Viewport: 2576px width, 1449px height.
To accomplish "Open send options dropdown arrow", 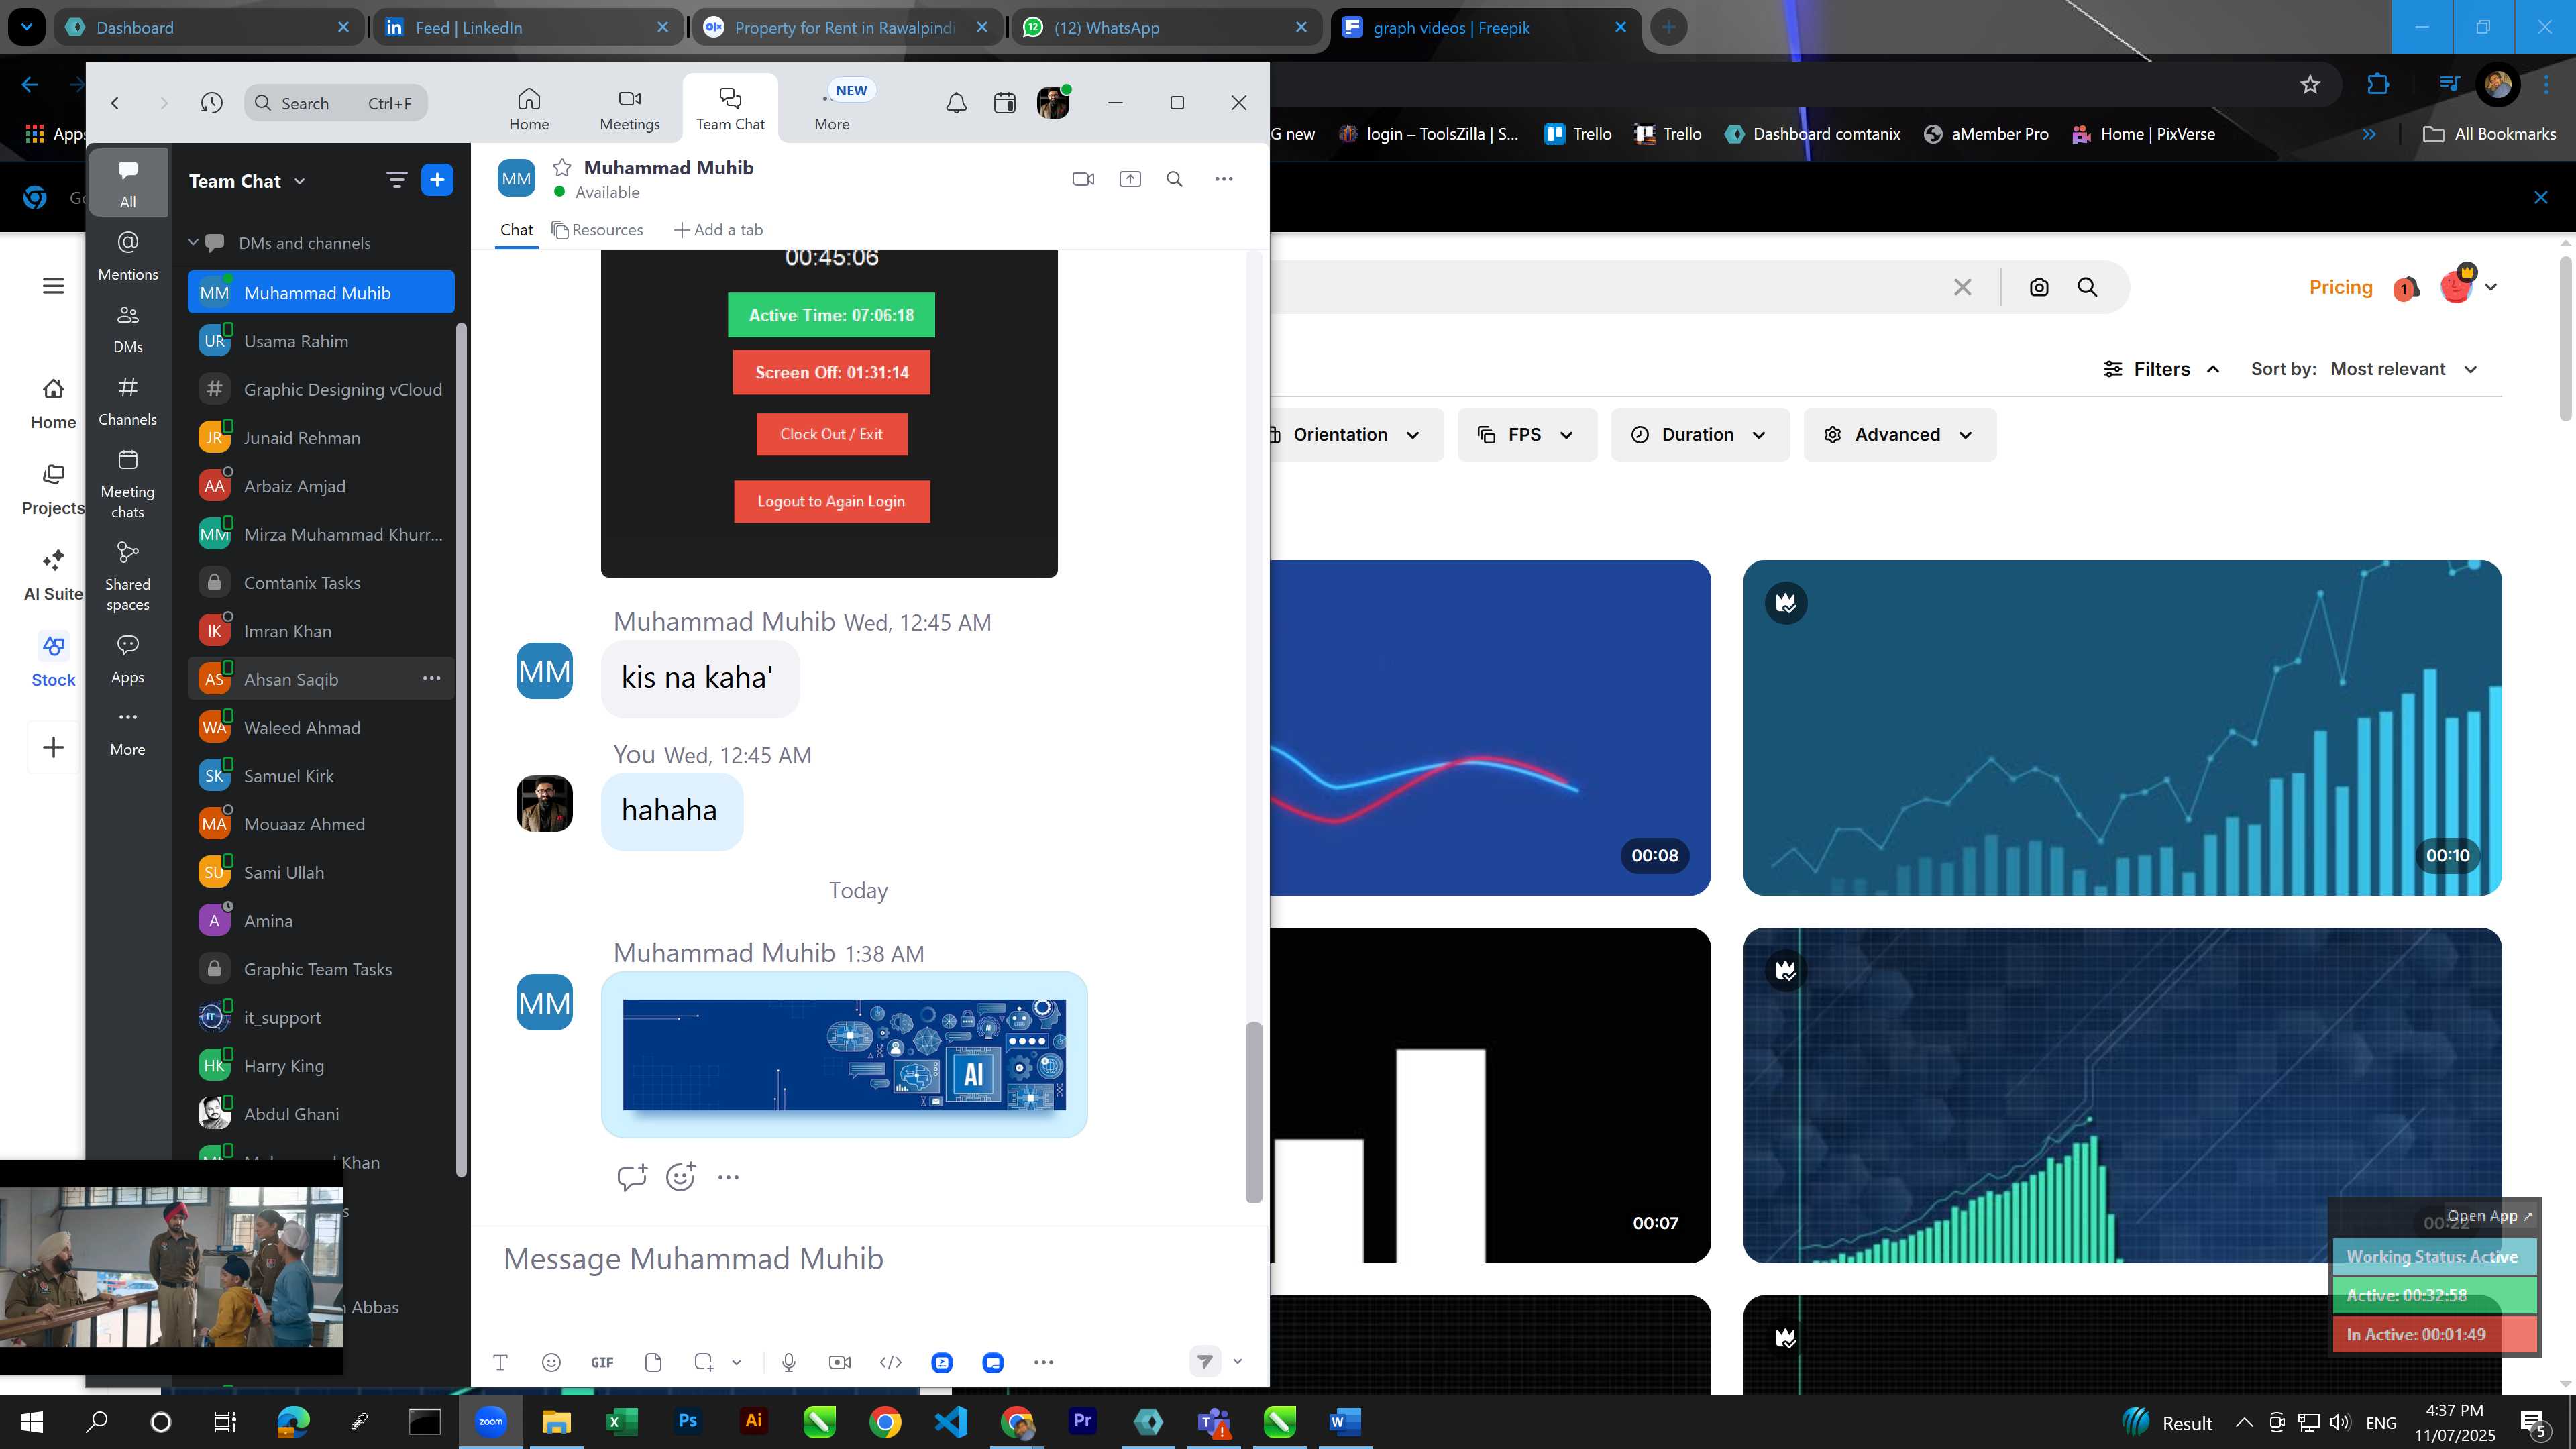I will pos(1238,1361).
